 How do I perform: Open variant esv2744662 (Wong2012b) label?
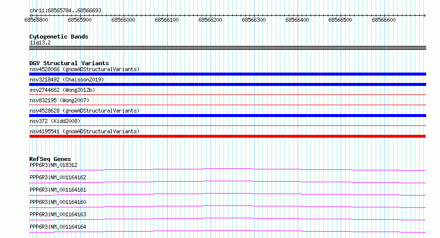(x=62, y=90)
